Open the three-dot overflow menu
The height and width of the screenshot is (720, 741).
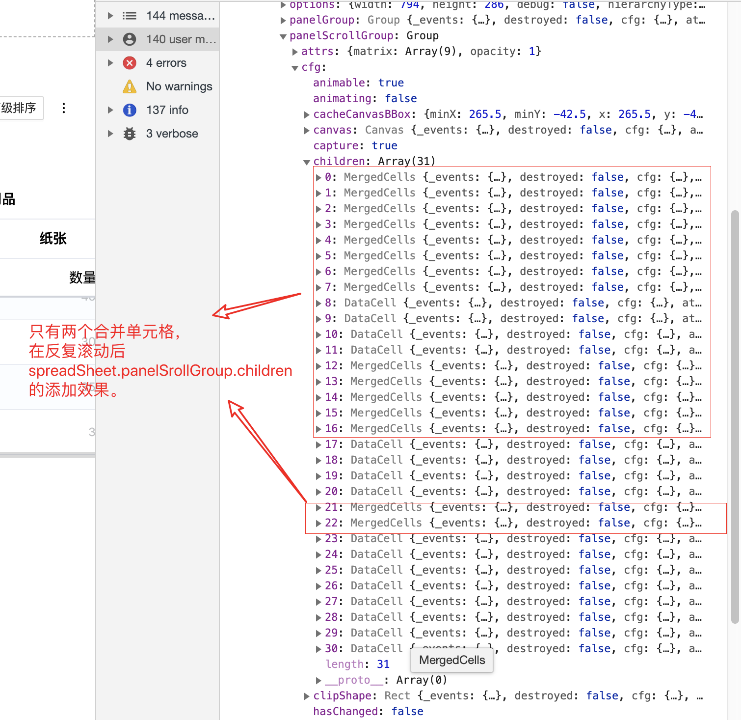point(64,108)
